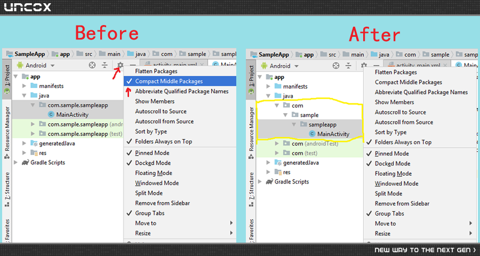Click app breadcrumb in After panel
Screen dimensions: 480x256
pos(305,54)
